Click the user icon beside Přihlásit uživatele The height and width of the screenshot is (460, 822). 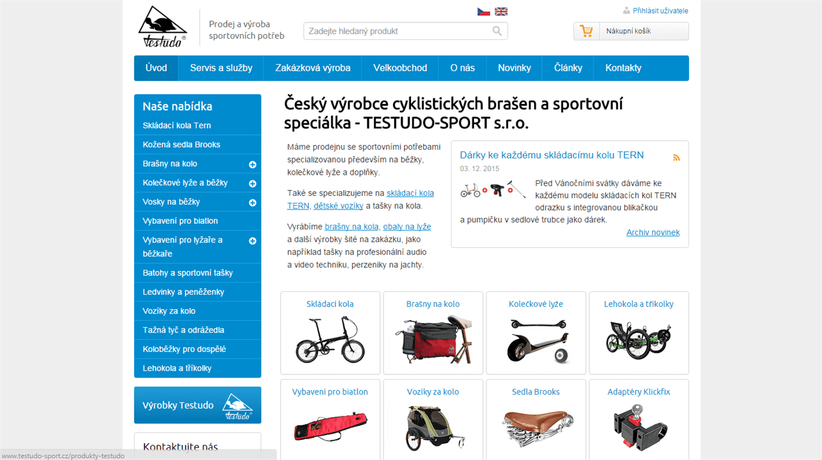(626, 11)
